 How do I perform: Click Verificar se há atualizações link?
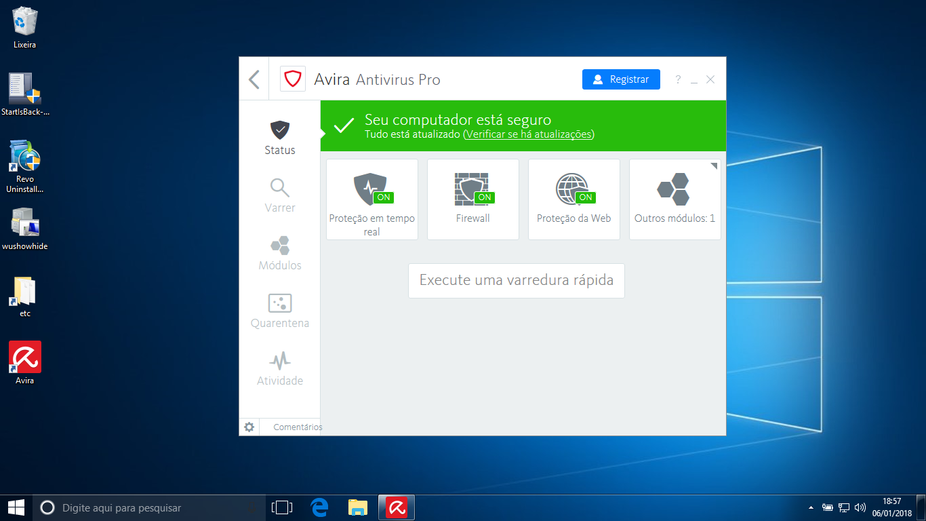pyautogui.click(x=529, y=134)
